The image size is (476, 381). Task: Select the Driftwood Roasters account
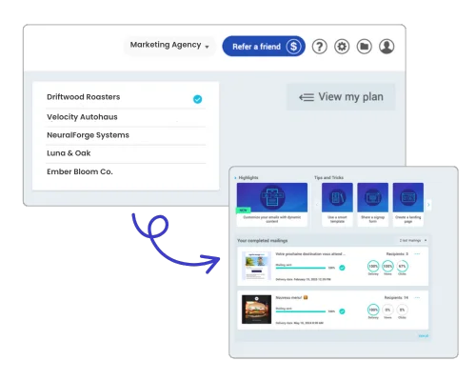(126, 98)
